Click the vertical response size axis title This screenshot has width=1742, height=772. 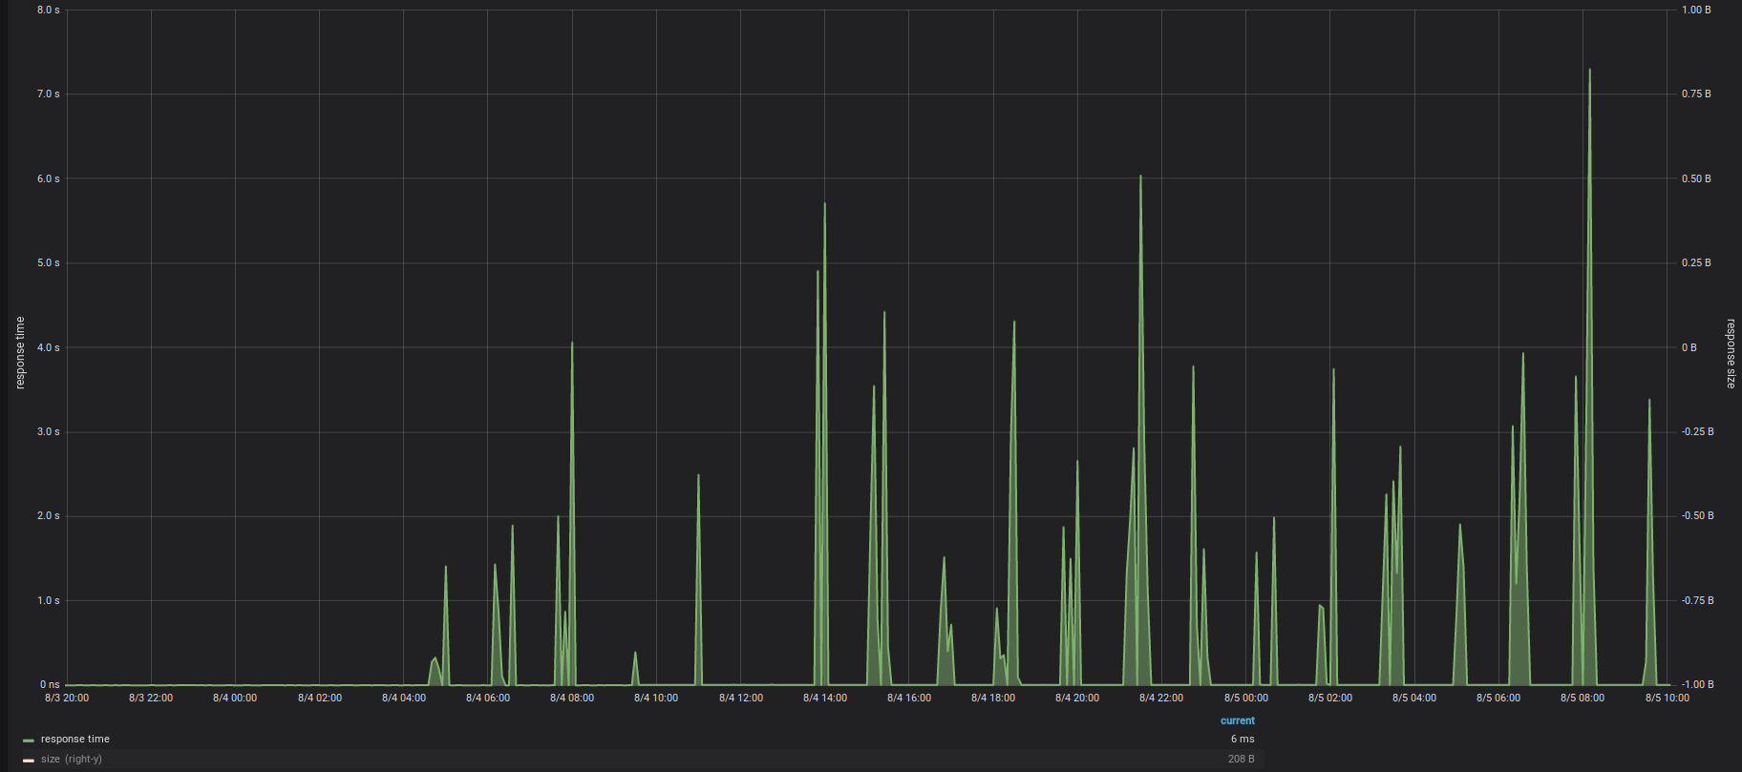pos(1731,353)
